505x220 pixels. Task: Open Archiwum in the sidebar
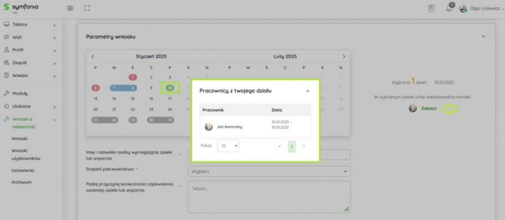(x=22, y=182)
